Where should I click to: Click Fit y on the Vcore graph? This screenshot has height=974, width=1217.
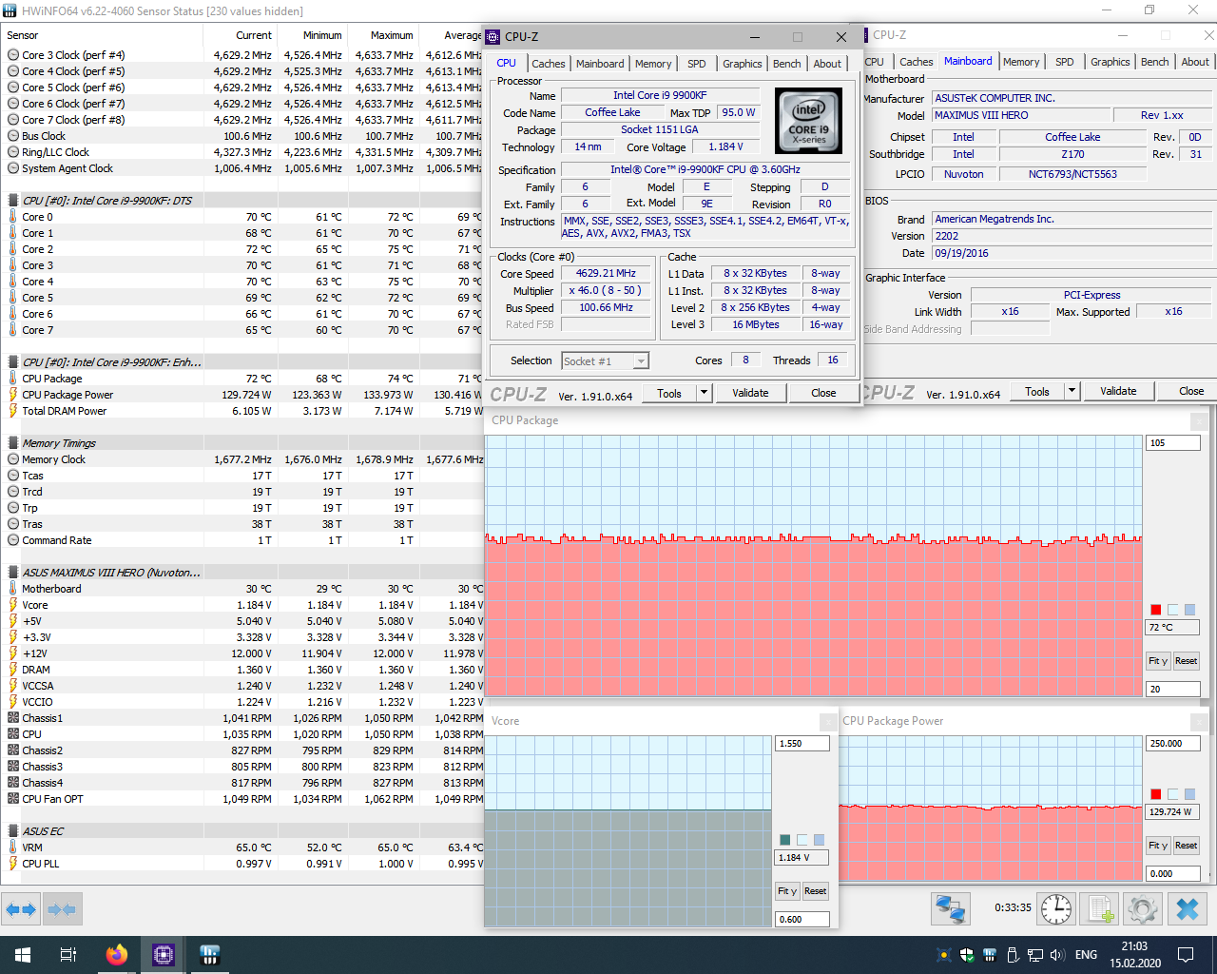[787, 891]
